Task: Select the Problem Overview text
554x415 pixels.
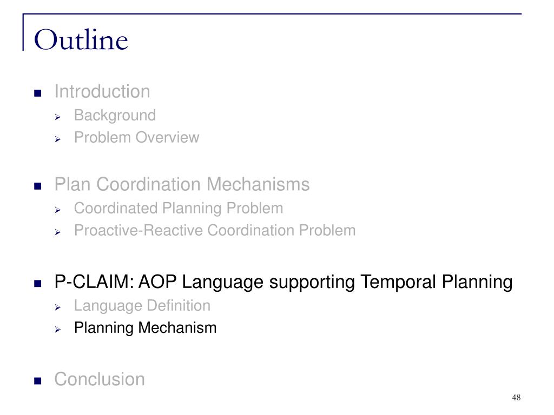Action: pos(137,138)
